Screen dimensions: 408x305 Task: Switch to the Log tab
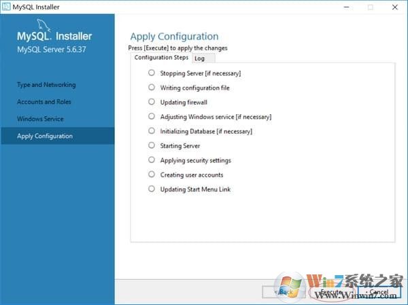click(199, 58)
